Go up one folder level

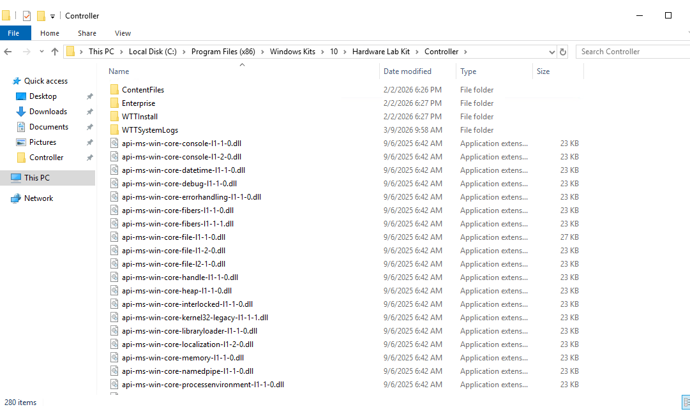click(54, 52)
